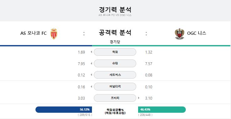Select the 페널티킥 stat pill
Image resolution: width=231 pixels, height=119 pixels.
pos(115,86)
